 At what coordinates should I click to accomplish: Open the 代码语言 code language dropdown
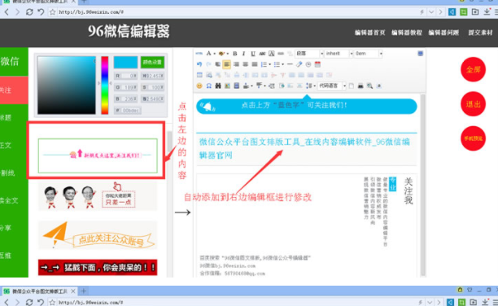332,85
